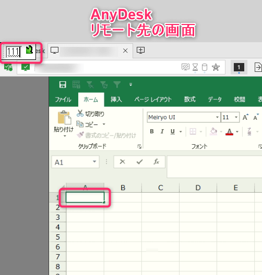This screenshot has width=262, height=275.
Task: Click 切り取り scissors button
Action: point(91,114)
